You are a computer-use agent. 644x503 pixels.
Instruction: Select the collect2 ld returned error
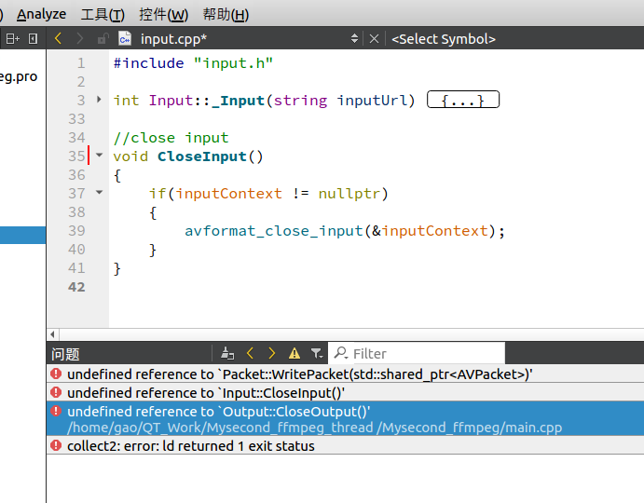point(345,445)
